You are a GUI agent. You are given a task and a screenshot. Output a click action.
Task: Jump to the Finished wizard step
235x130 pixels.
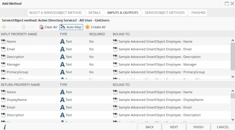(198, 13)
